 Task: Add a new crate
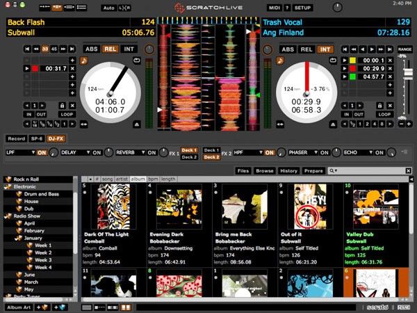pos(42,307)
